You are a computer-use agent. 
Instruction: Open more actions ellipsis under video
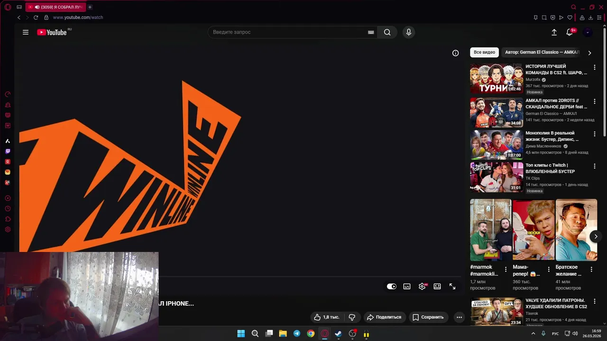[459, 317]
